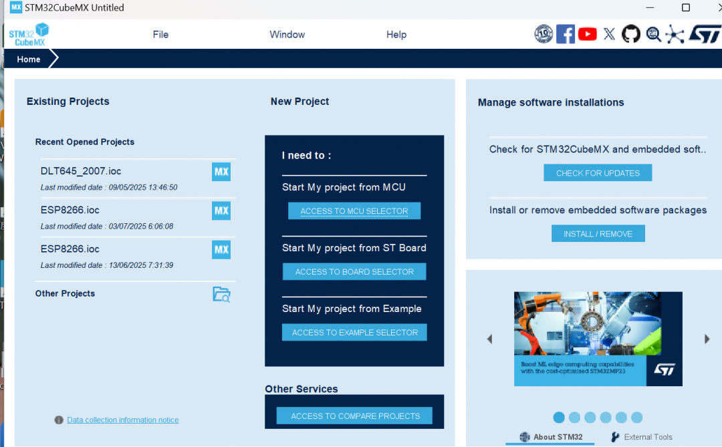Open ESP8266.ioc modified 13/06/2025 7:31:39

[70, 249]
